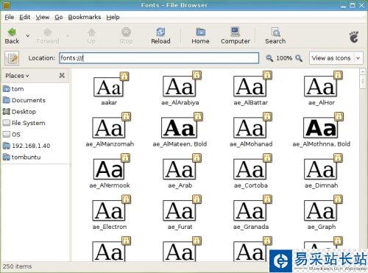Open the Computer location
The image size is (368, 273).
(x=236, y=35)
